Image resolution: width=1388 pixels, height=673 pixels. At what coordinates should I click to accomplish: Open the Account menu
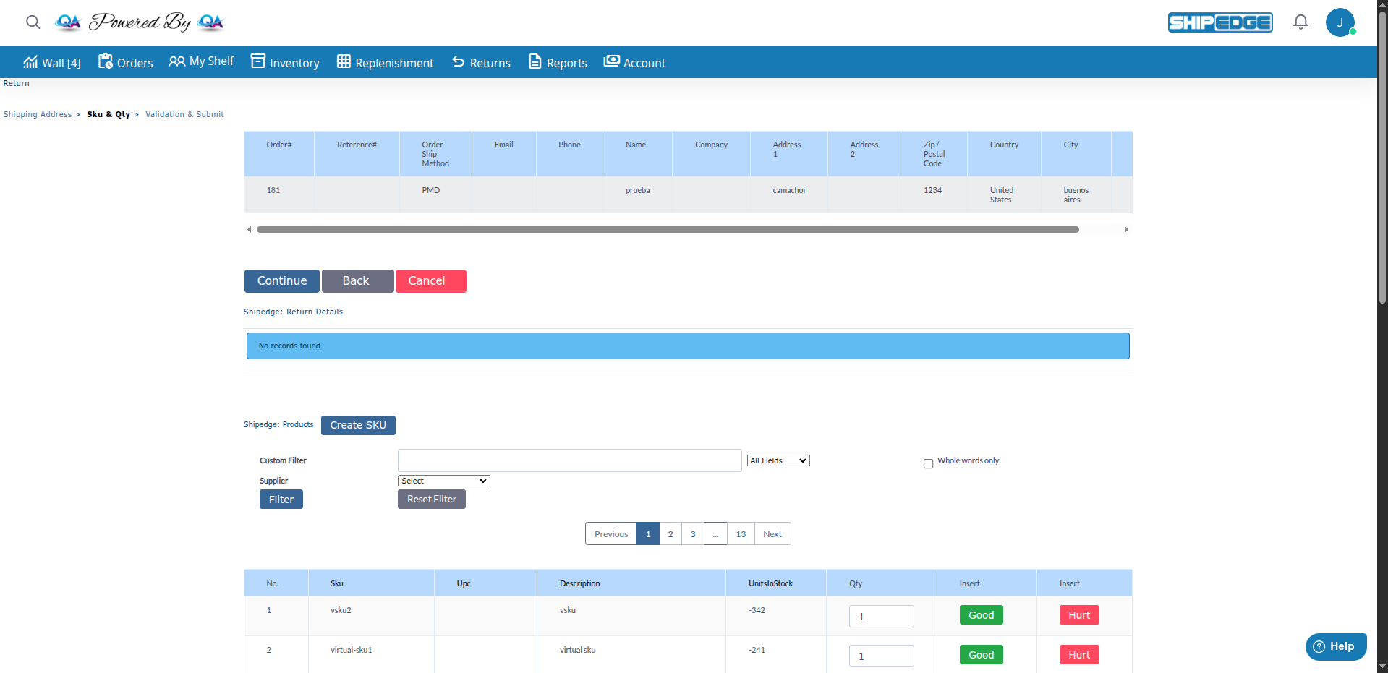[x=634, y=63]
